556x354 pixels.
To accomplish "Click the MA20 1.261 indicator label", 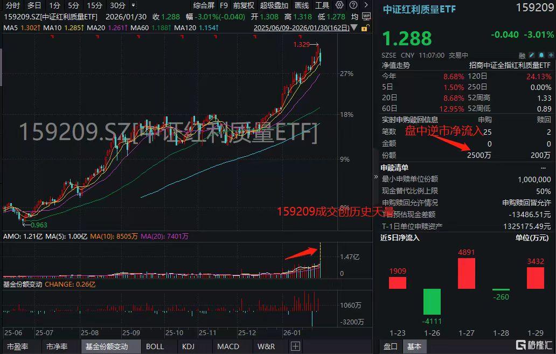I will (107, 27).
